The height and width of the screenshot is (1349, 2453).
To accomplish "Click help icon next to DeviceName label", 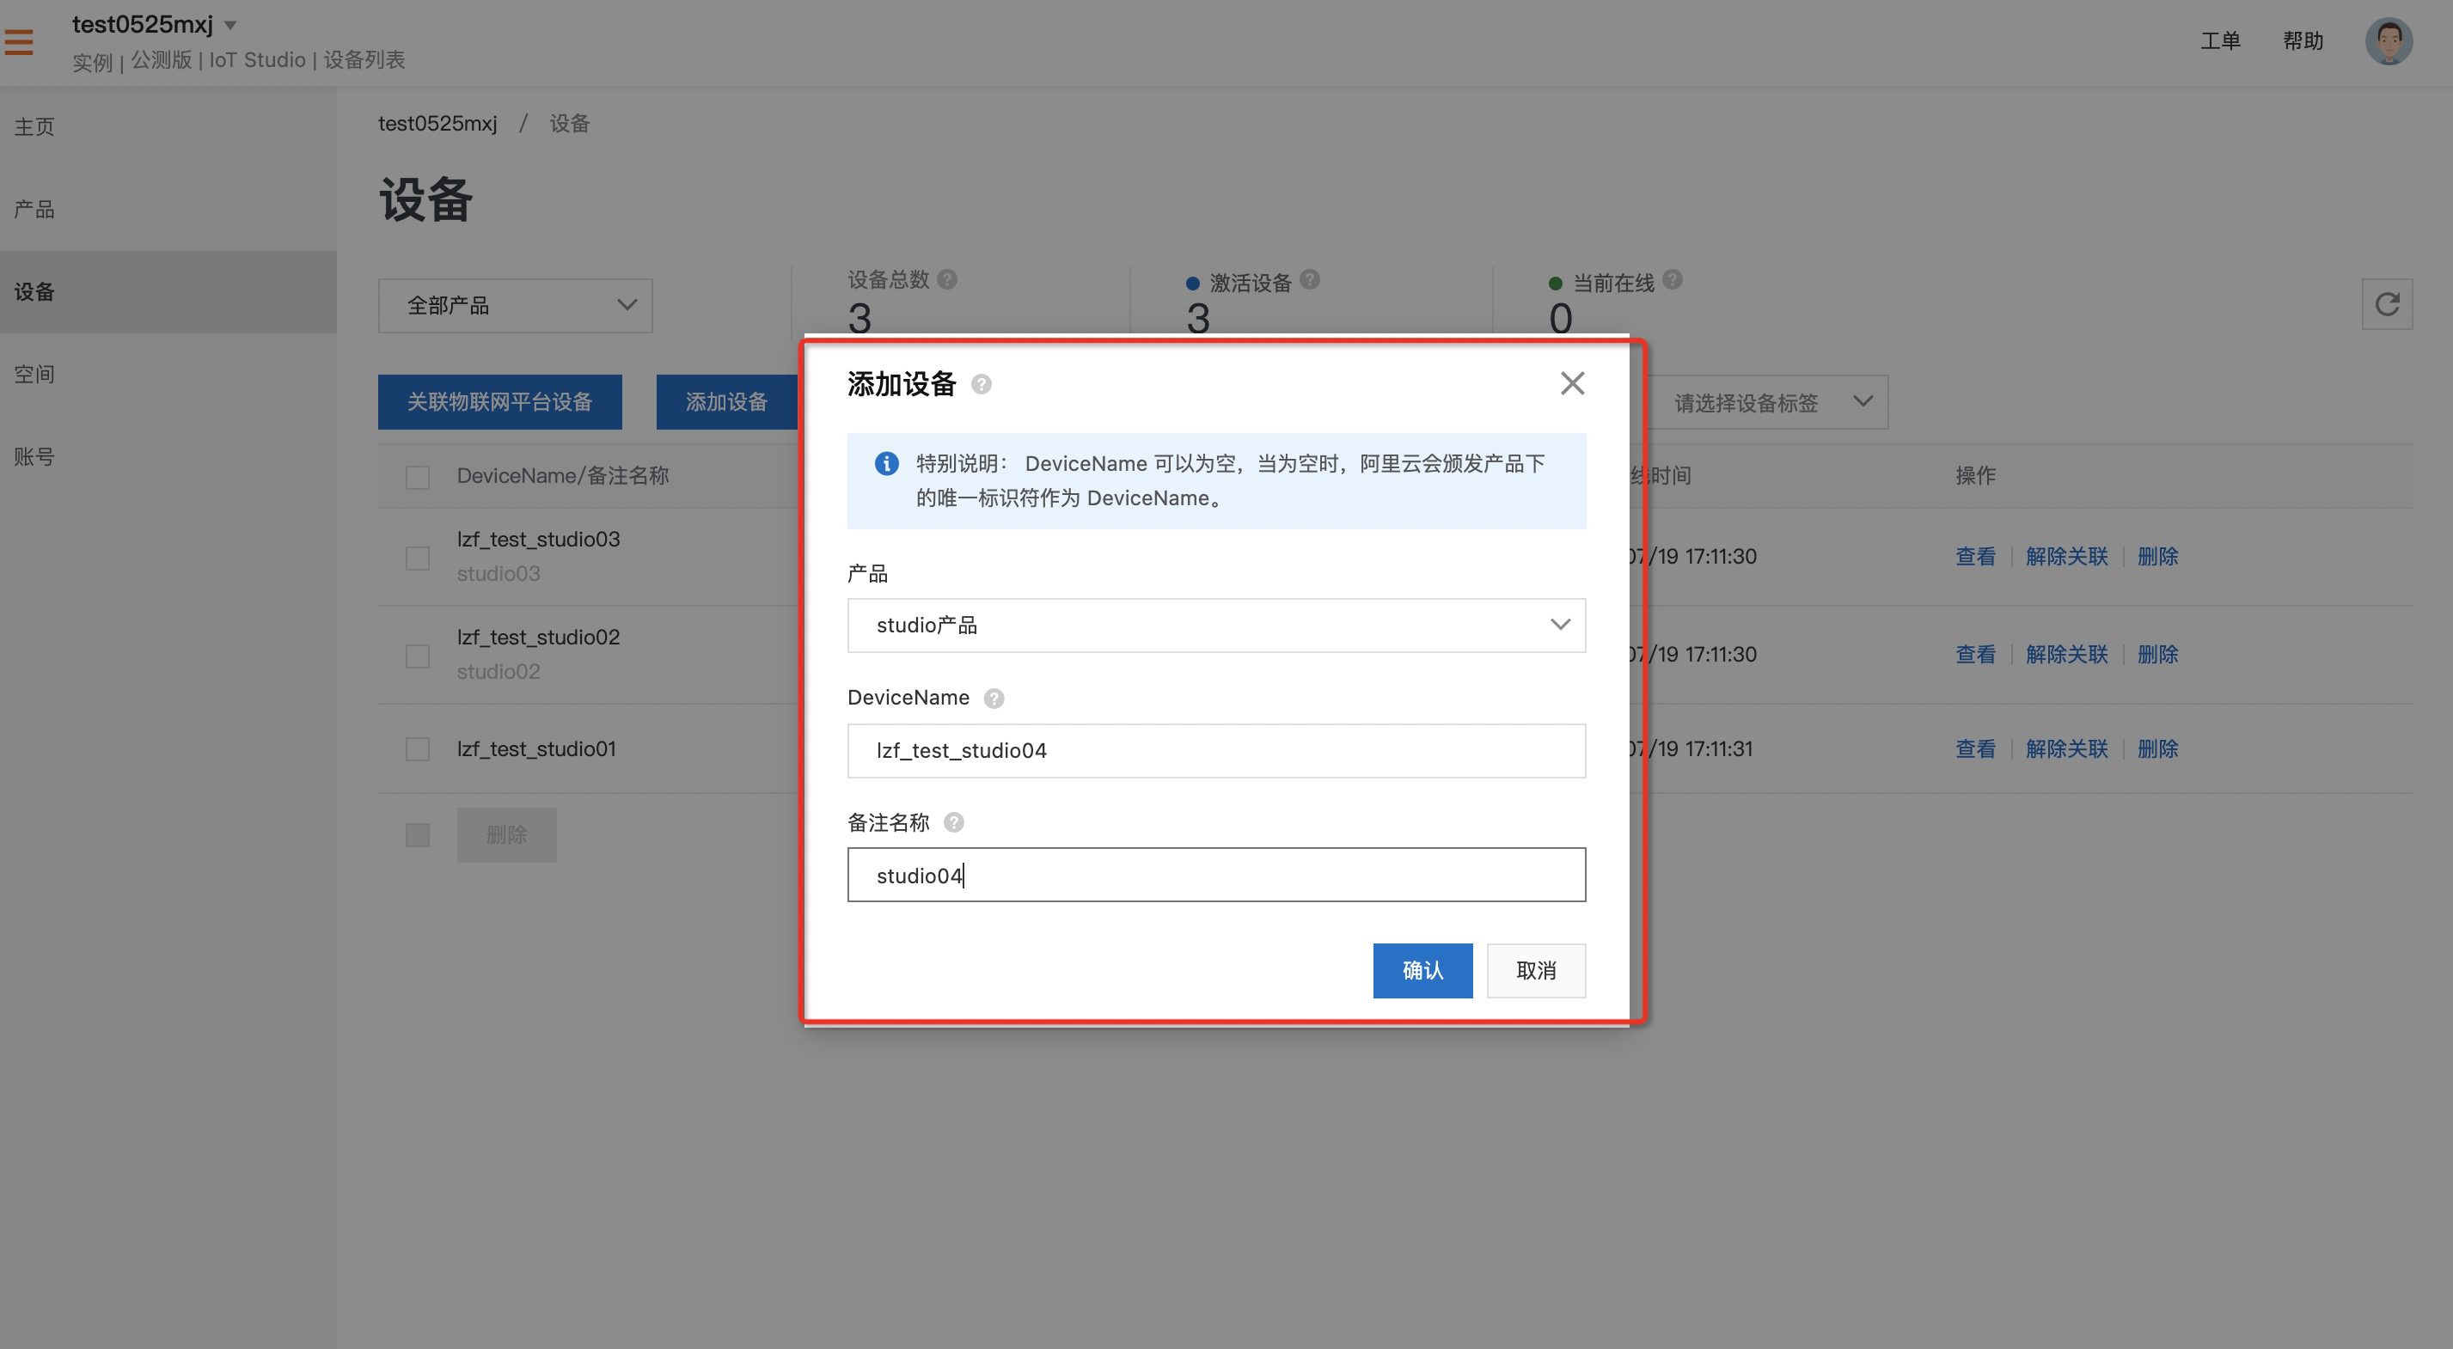I will [994, 699].
